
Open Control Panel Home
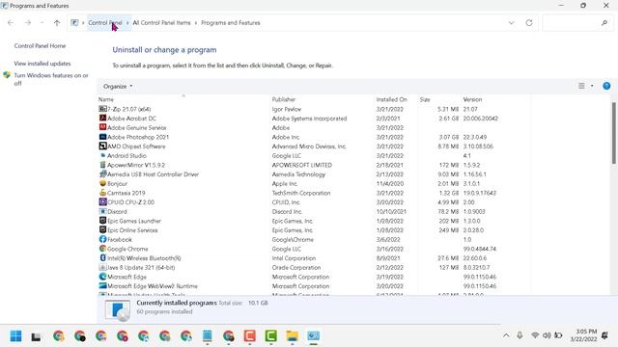(x=40, y=45)
